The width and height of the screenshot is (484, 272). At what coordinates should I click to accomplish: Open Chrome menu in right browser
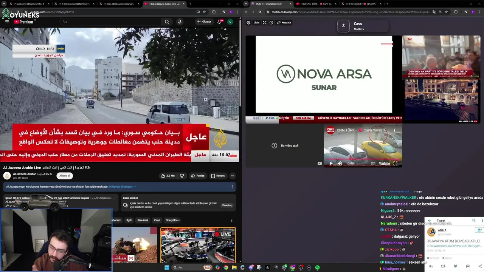480,12
